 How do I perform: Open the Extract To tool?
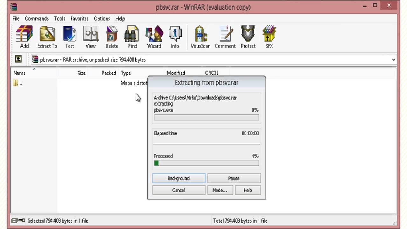[47, 37]
